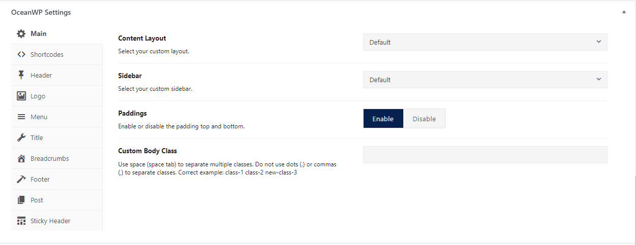The height and width of the screenshot is (245, 636).
Task: Click the Main gear icon
Action: coord(21,33)
